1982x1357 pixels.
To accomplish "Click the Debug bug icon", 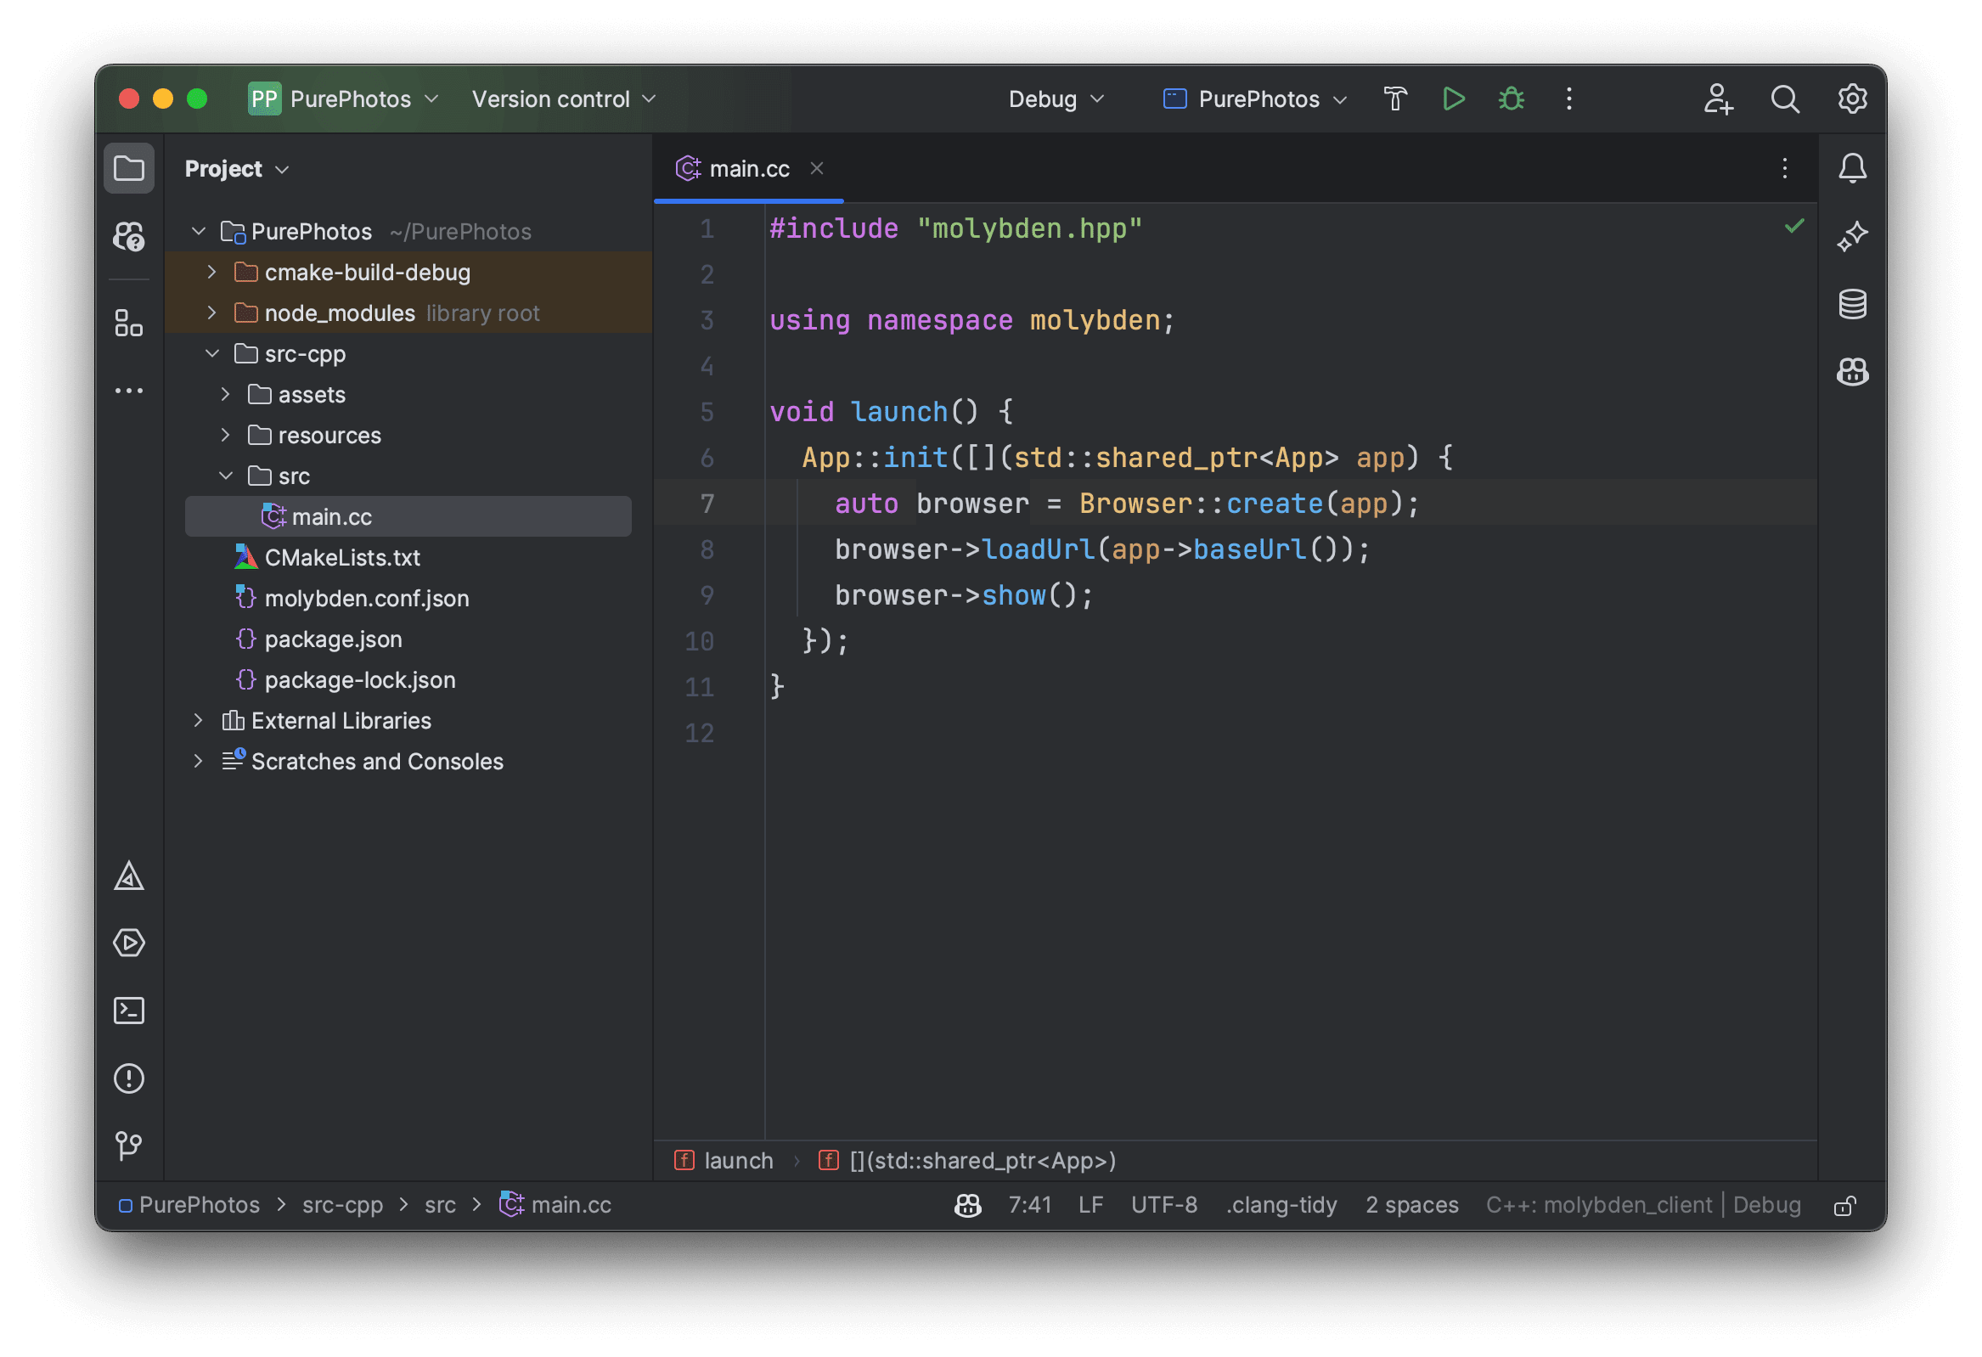I will pyautogui.click(x=1509, y=98).
